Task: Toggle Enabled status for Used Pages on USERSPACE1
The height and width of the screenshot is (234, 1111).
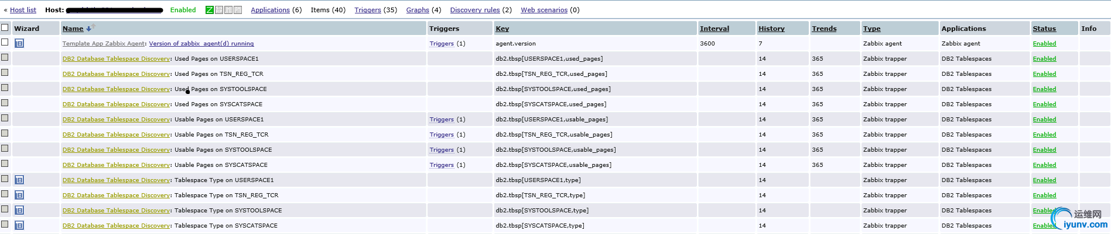Action: pos(1044,59)
